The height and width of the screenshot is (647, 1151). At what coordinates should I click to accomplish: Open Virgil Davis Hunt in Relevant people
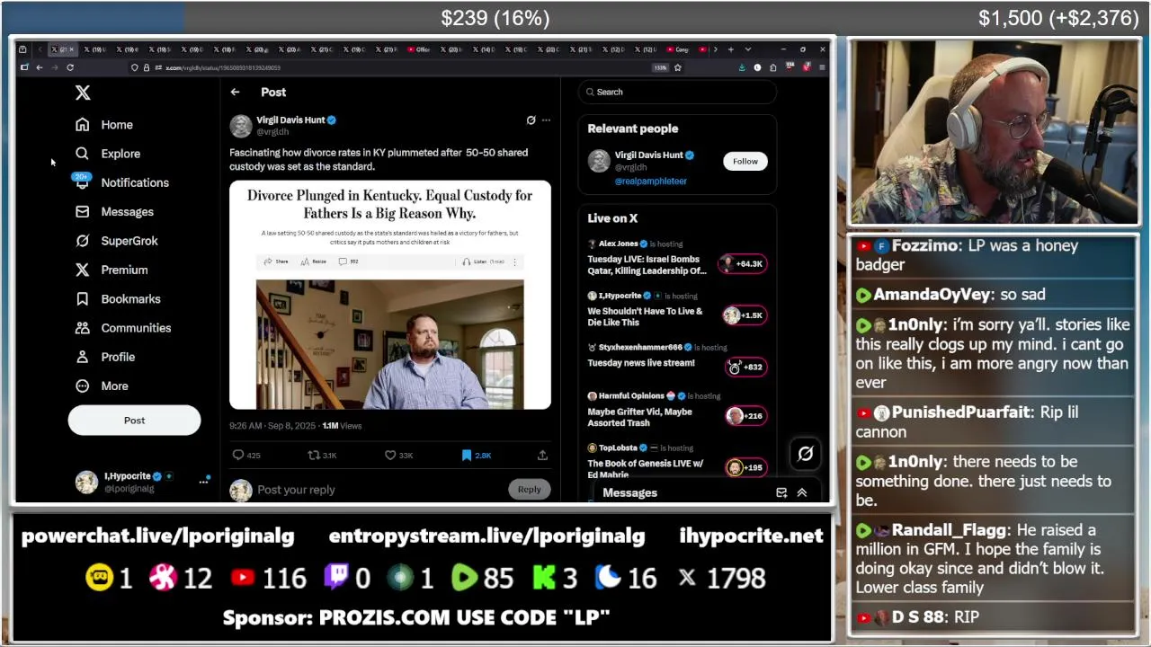click(649, 155)
